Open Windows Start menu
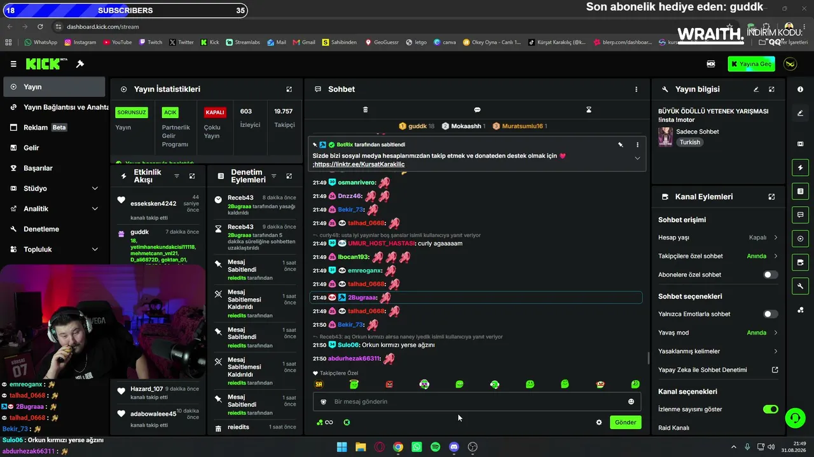 pyautogui.click(x=341, y=447)
